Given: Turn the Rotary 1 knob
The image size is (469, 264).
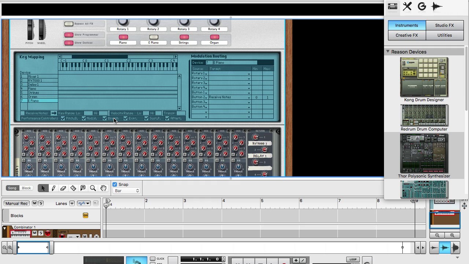Looking at the screenshot, I should [x=123, y=22].
